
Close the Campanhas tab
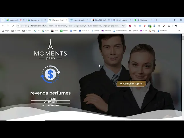(45, 20)
